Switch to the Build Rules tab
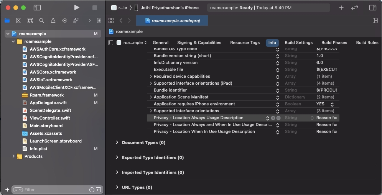Viewport: 382px width, 195px height. [x=367, y=43]
